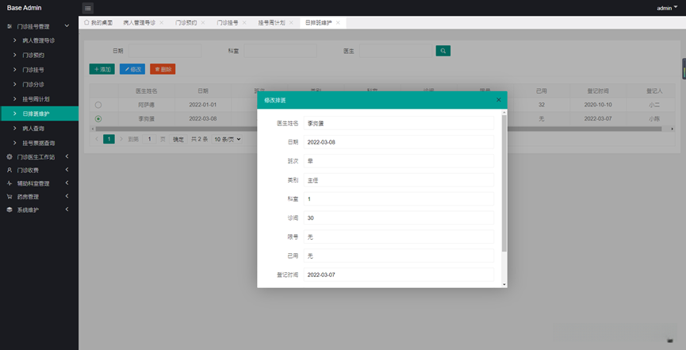Click the 类别 field showing 主任

pos(399,180)
